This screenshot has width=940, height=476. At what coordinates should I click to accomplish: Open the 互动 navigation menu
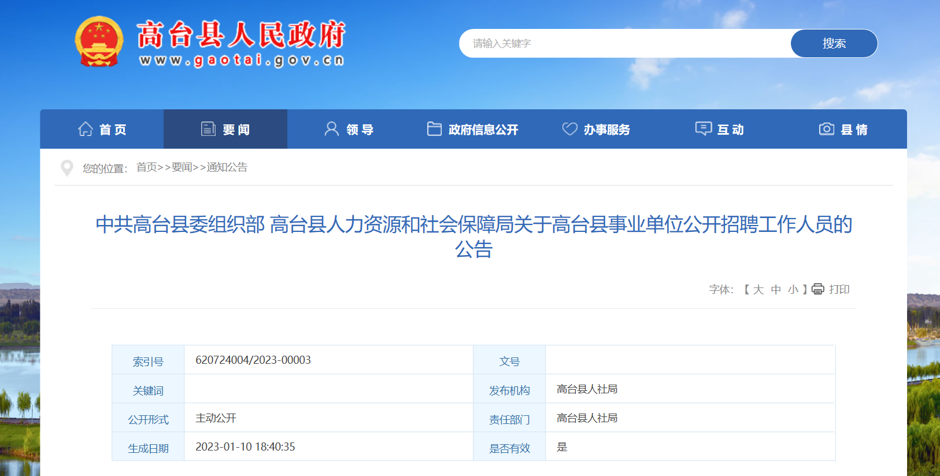coord(720,129)
